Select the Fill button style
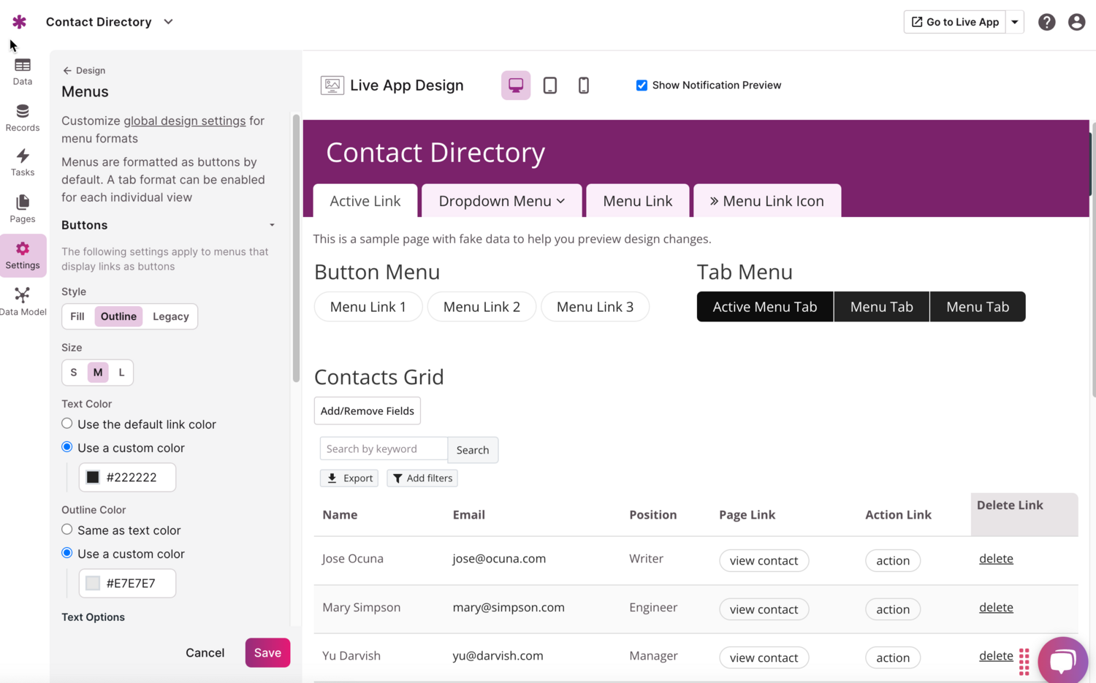The width and height of the screenshot is (1096, 683). (77, 316)
